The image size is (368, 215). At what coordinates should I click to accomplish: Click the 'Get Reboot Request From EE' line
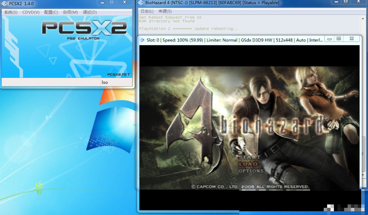[x=170, y=17]
